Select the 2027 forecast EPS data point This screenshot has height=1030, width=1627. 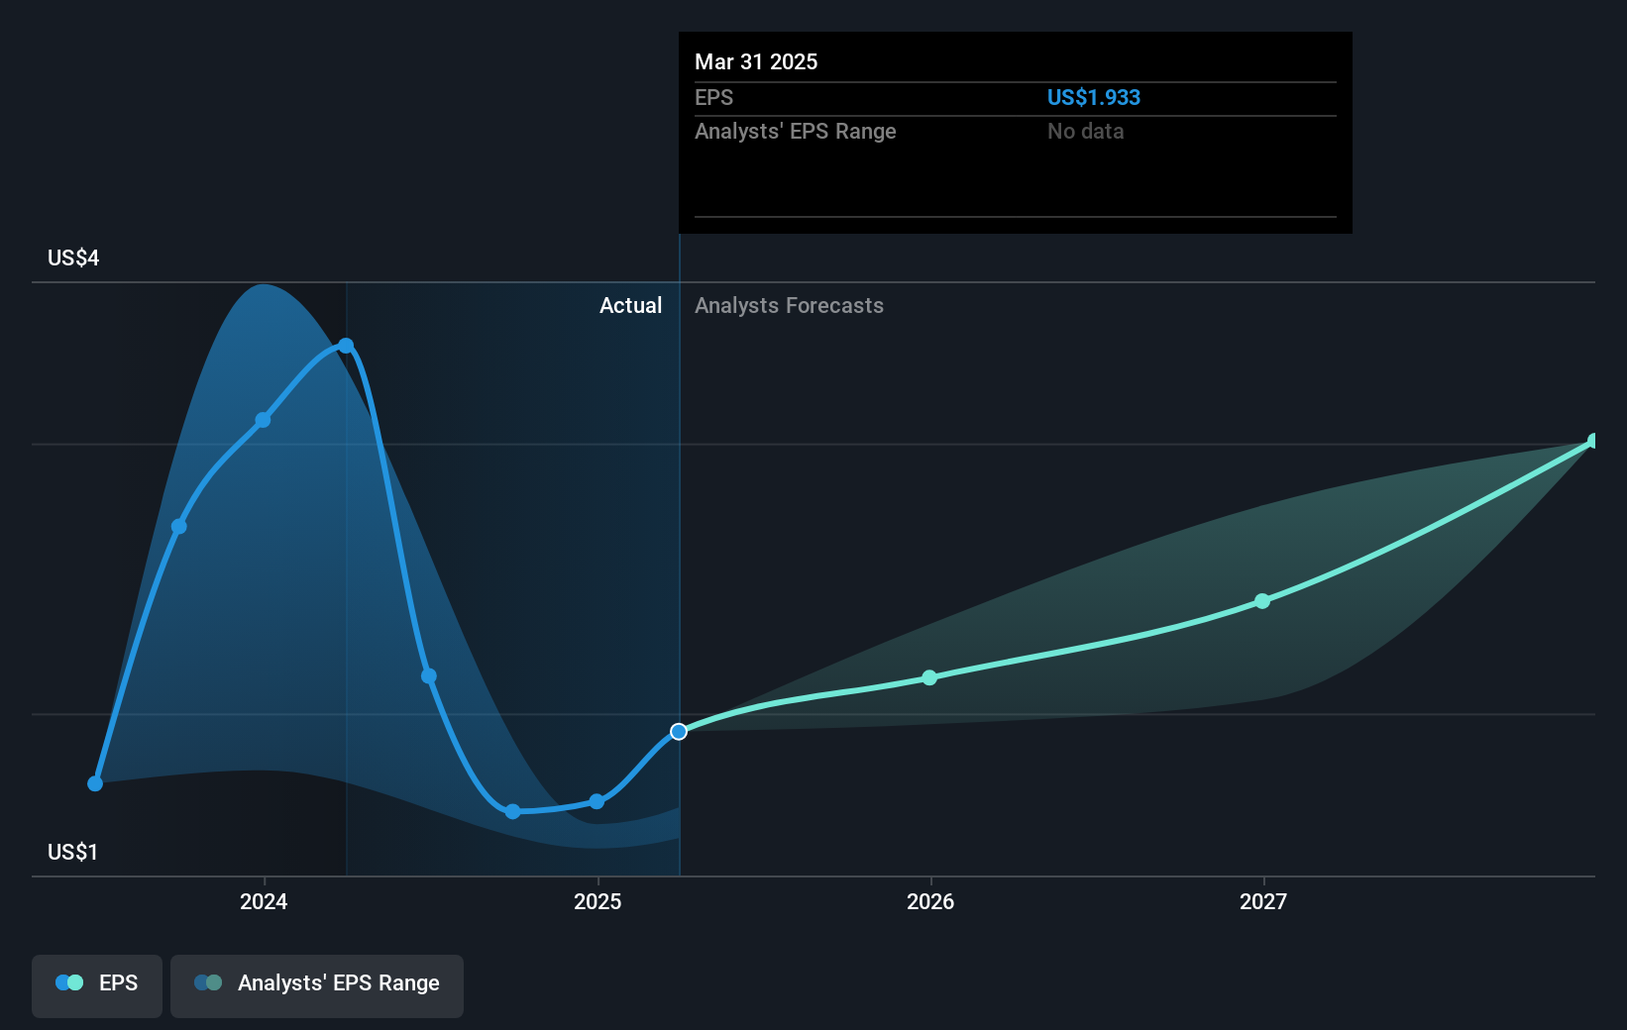coord(1262,601)
